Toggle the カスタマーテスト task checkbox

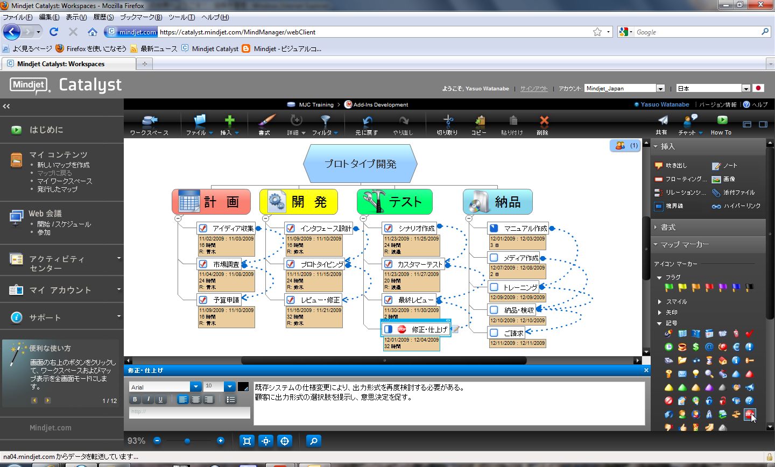(388, 264)
